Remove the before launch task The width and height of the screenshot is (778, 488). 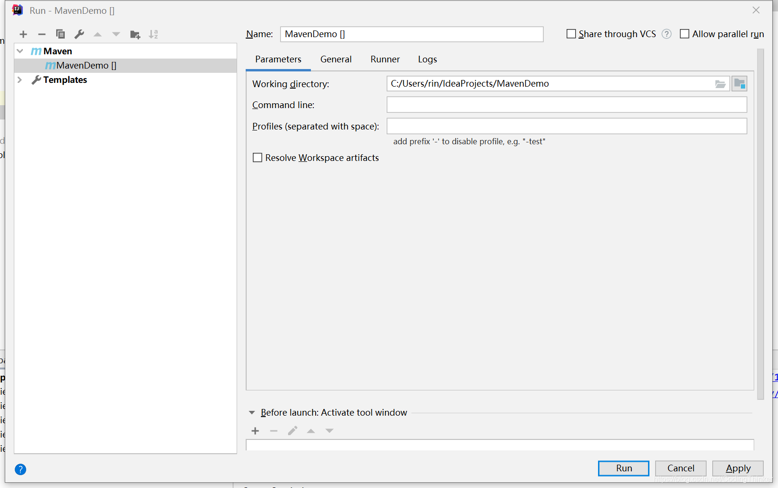click(x=274, y=431)
